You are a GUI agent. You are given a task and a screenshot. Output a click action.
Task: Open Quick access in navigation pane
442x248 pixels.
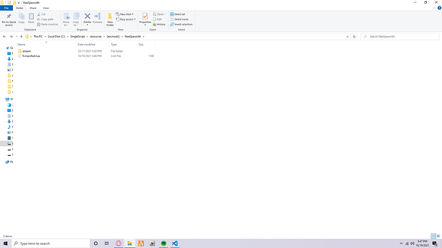[10, 48]
